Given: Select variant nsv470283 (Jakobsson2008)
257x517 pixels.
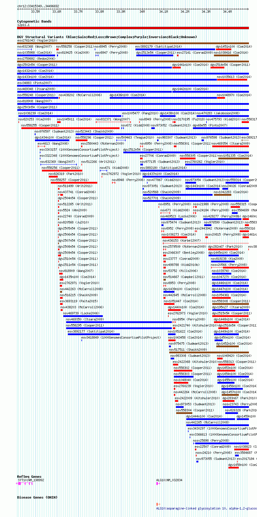Looking at the screenshot, I should coord(218,113).
